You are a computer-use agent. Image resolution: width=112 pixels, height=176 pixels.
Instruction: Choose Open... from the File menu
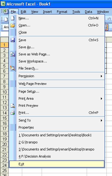point(57,25)
